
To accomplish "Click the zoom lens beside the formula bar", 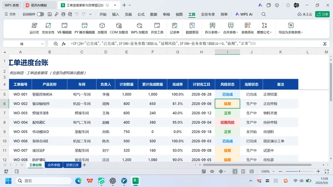I will click(x=56, y=44).
